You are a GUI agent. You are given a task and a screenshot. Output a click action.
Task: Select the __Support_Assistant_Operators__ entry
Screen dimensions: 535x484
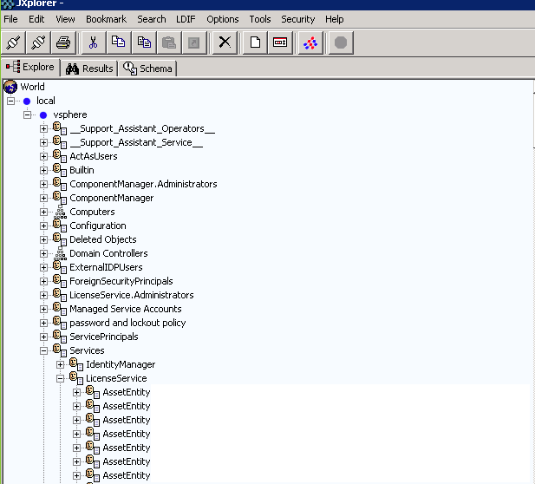142,128
